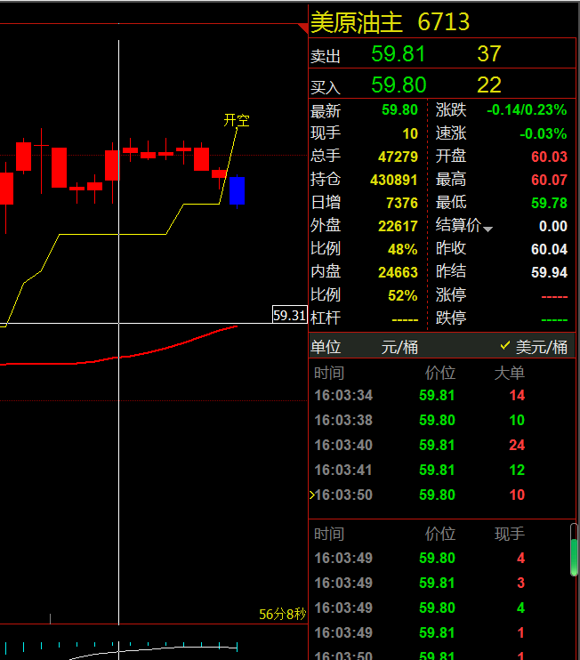Click the 昨收 value 60.04
The height and width of the screenshot is (660, 580).
click(x=549, y=249)
